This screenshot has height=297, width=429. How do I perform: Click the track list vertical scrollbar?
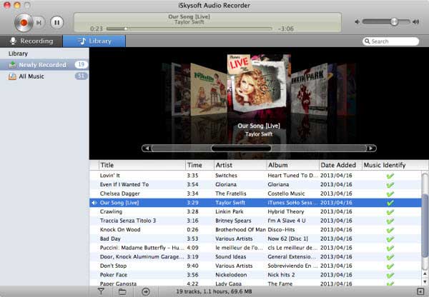425,226
